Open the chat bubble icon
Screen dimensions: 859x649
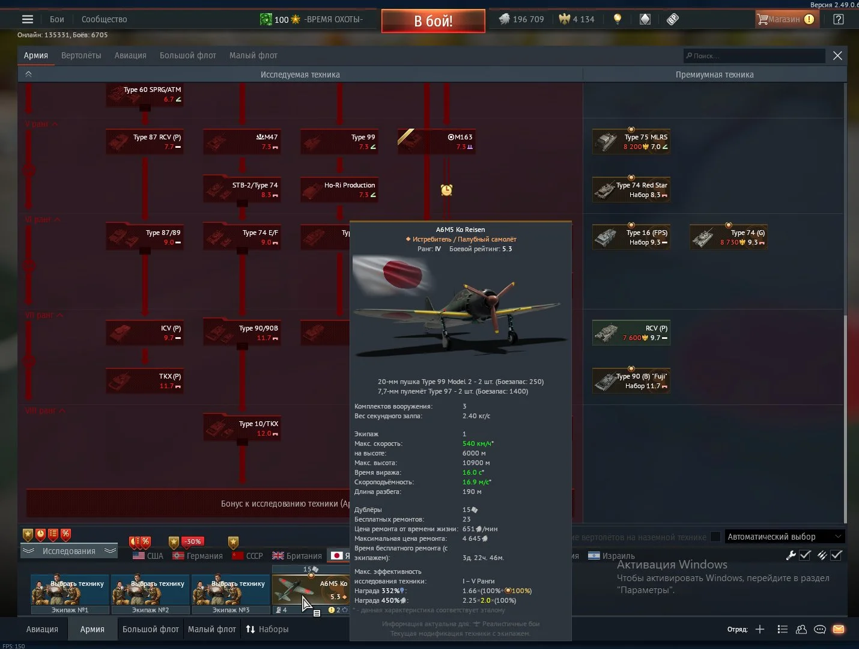click(820, 629)
